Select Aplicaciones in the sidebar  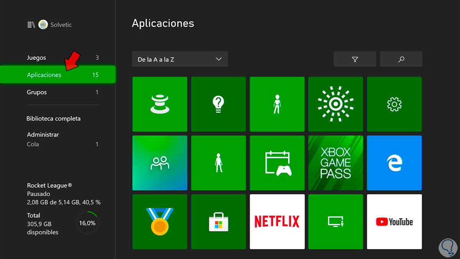(58, 74)
